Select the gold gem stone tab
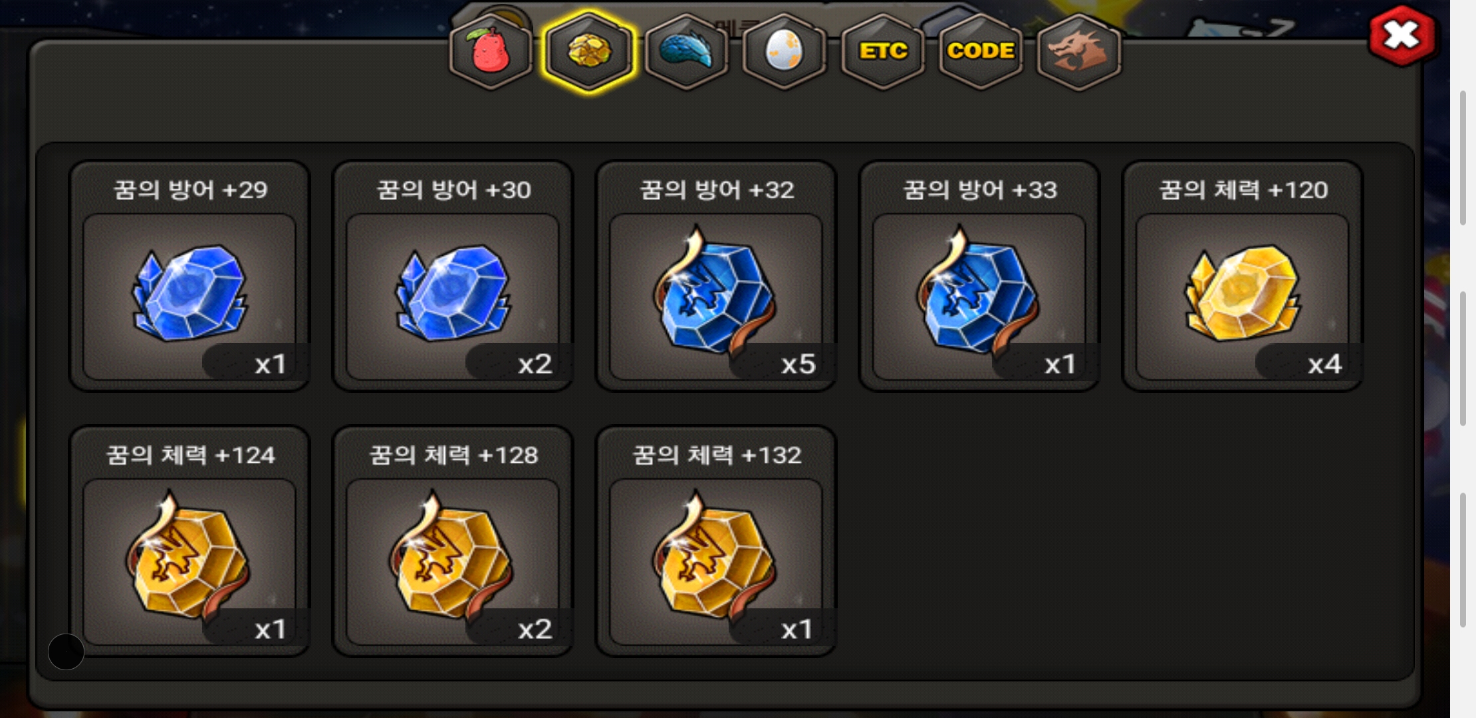This screenshot has height=718, width=1476. click(588, 52)
